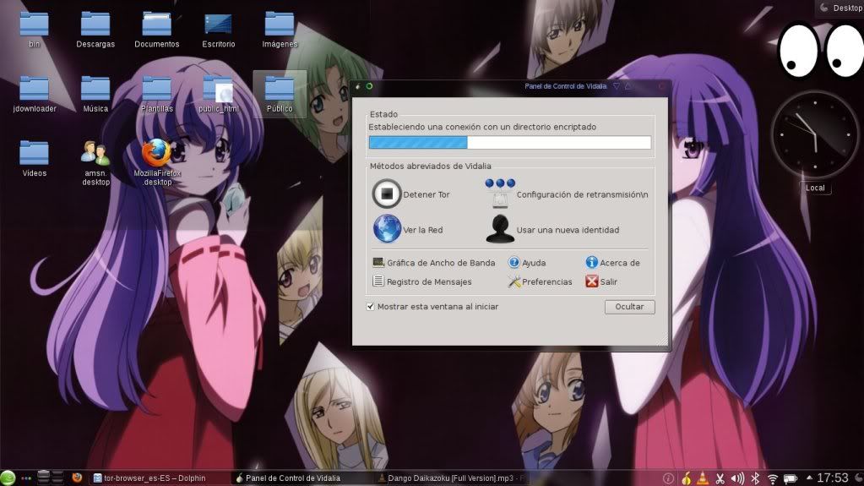This screenshot has width=864, height=486.
Task: Open the KDE application launcher menu
Action: point(8,478)
